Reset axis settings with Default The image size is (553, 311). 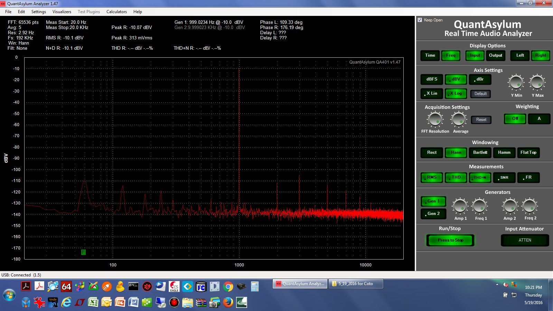[x=480, y=94]
